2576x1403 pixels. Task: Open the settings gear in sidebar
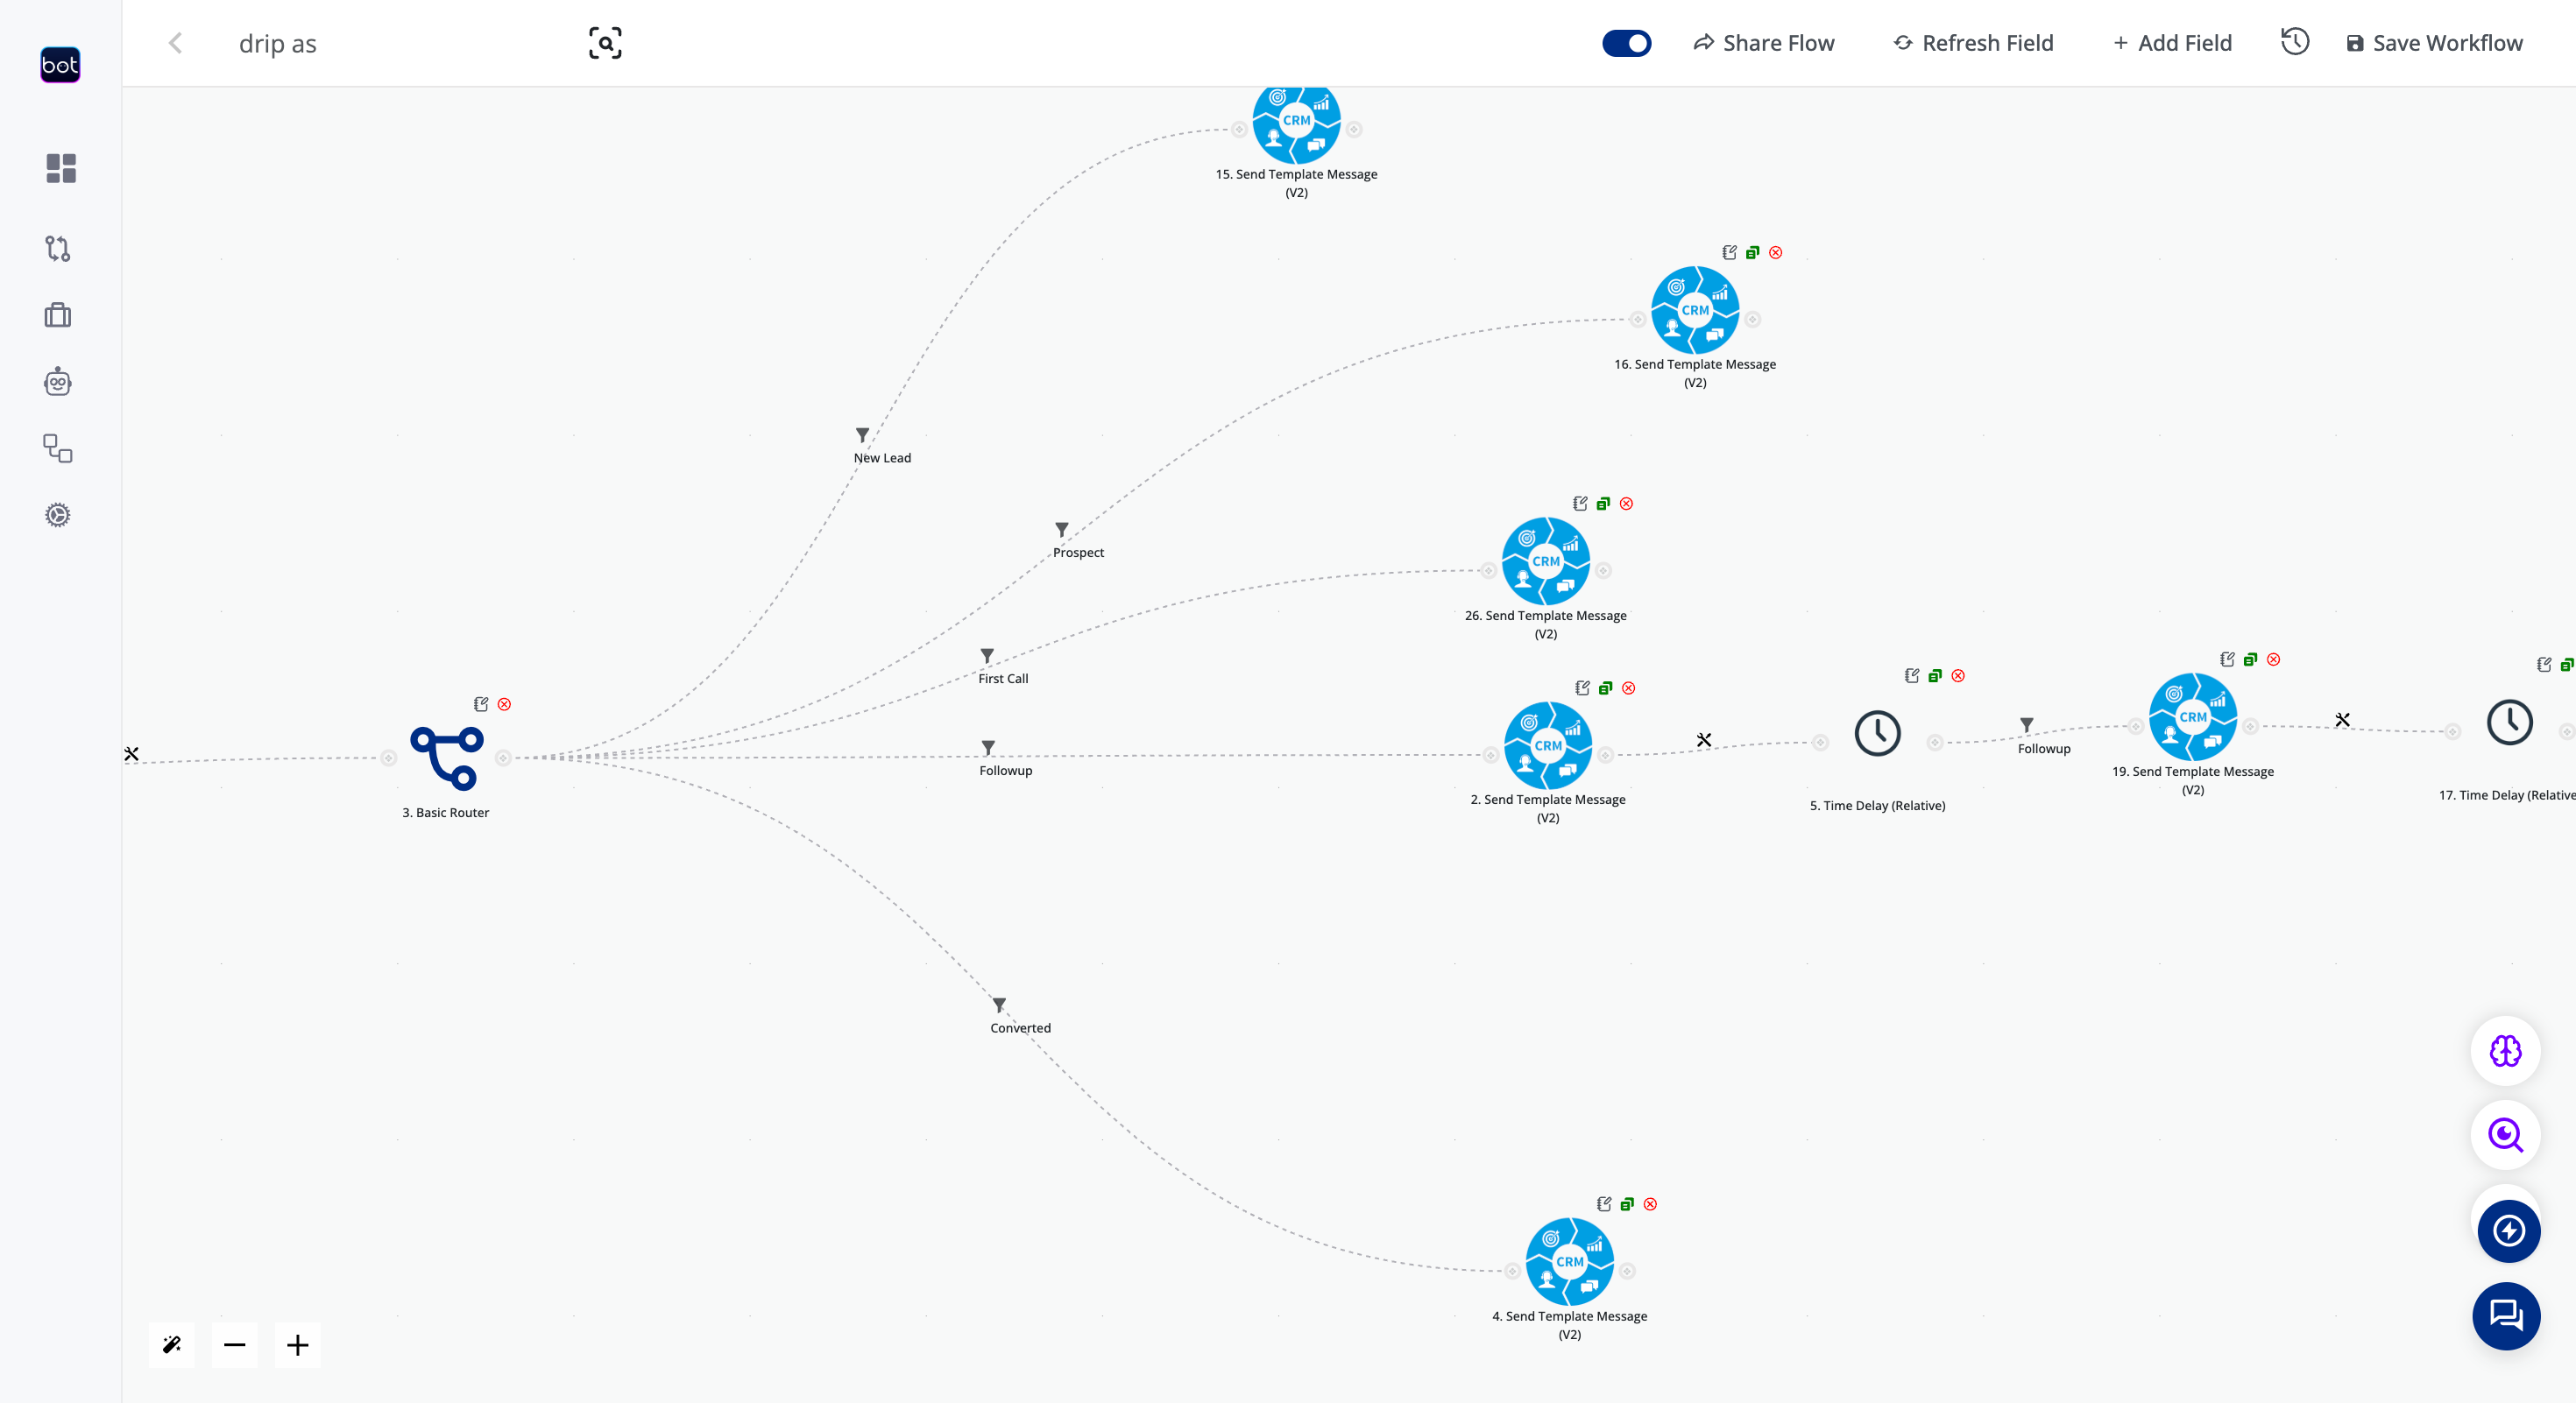tap(58, 515)
